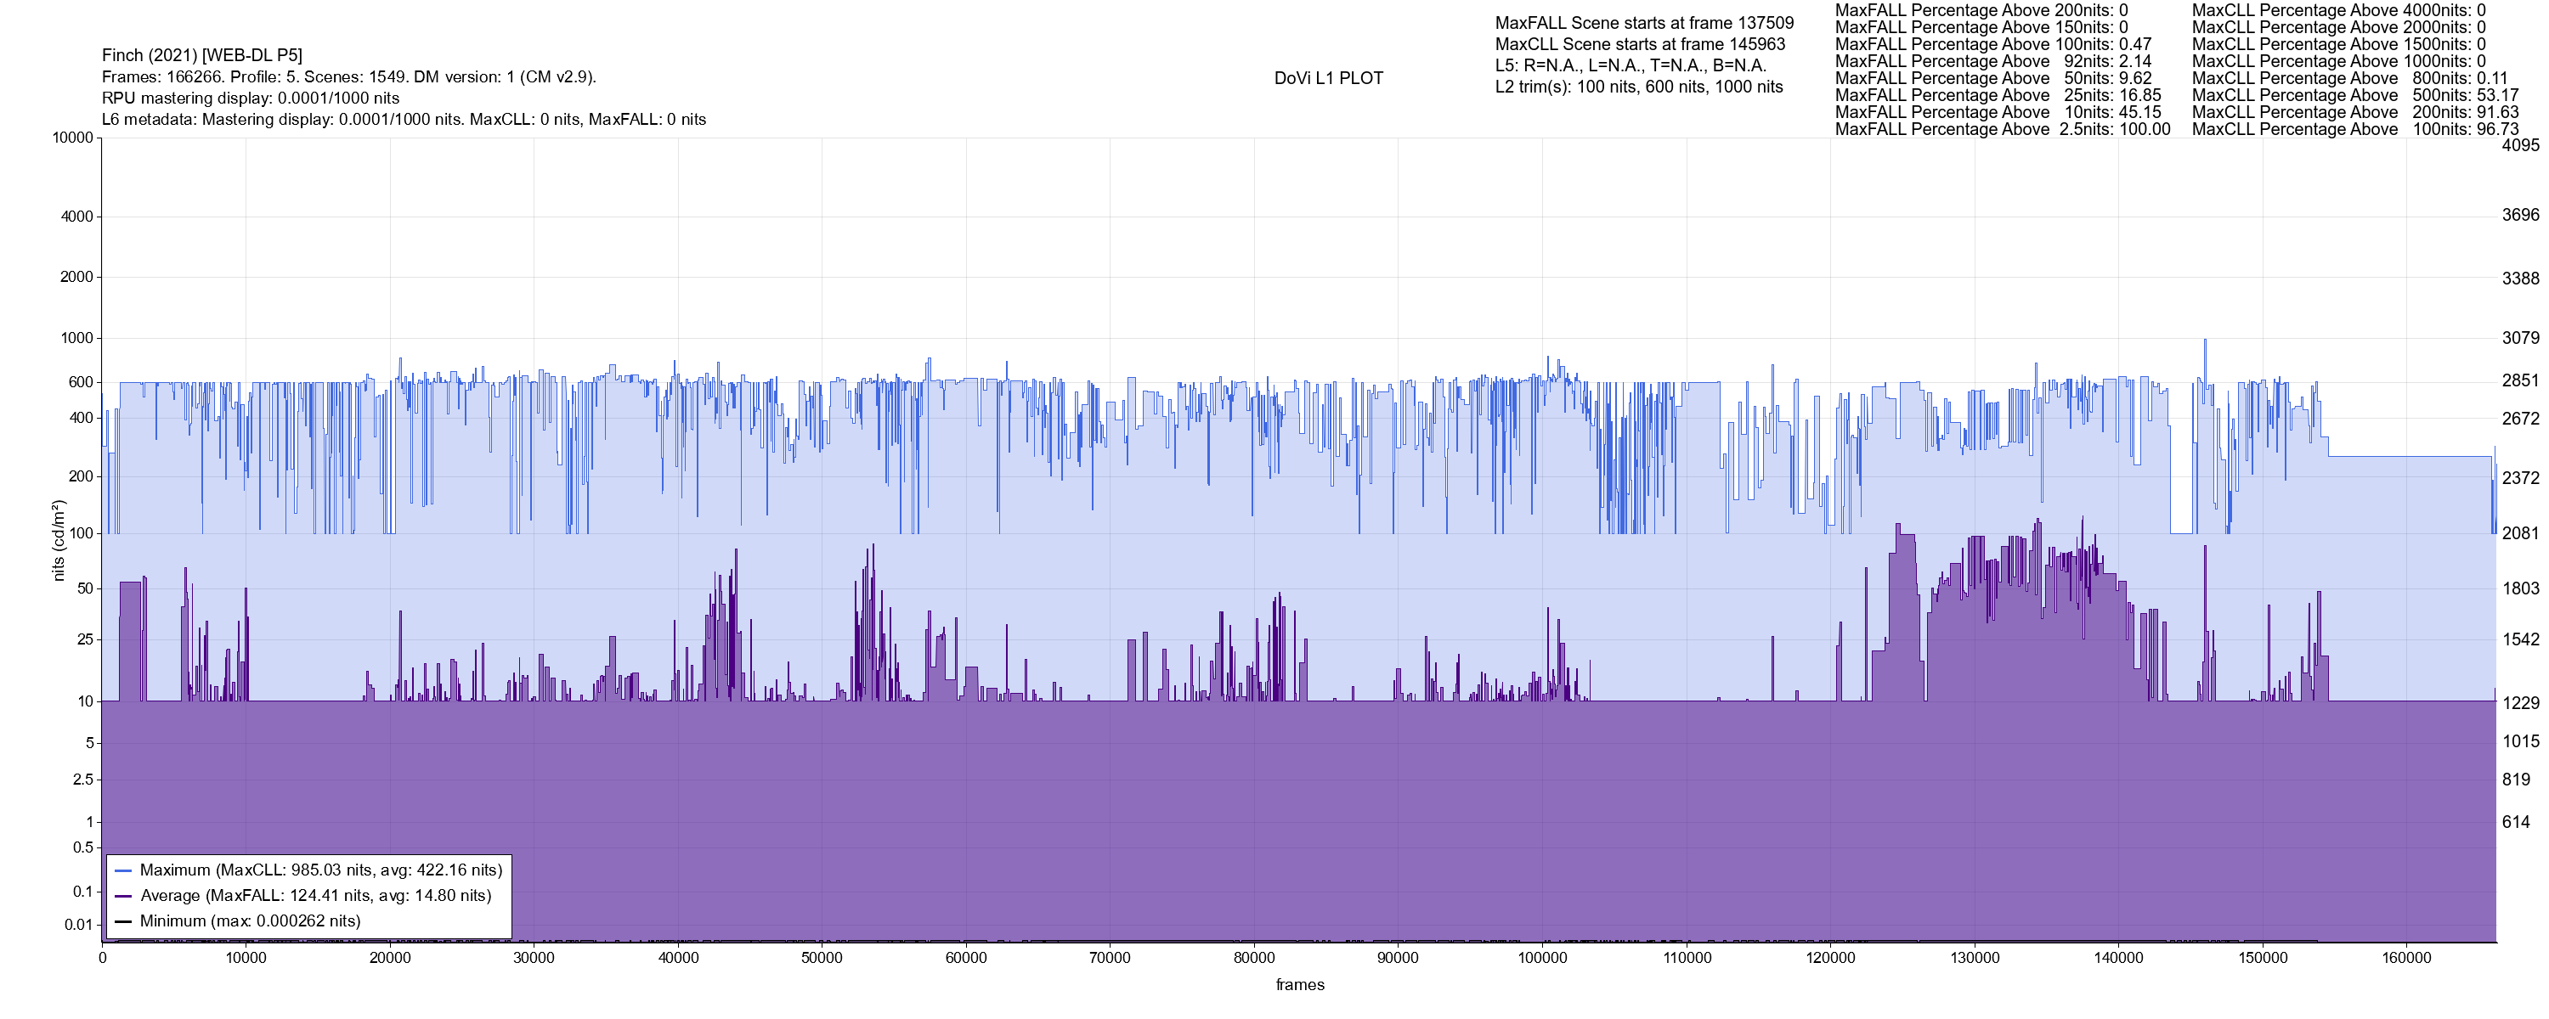Click the 'nits (cd/m²)' y-axis label
Screen dimensions: 2549x1019
click(x=59, y=540)
